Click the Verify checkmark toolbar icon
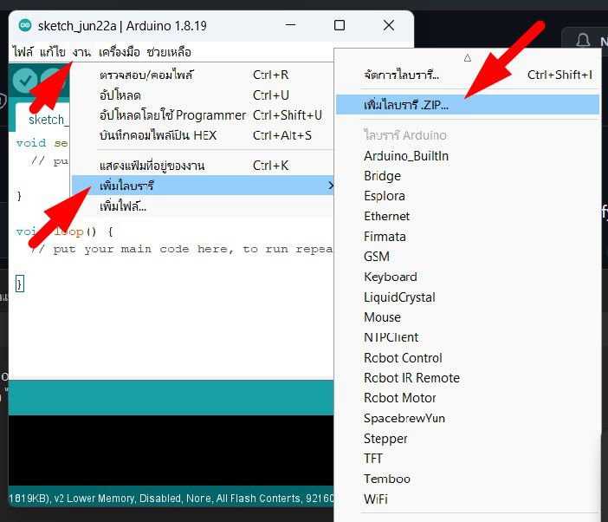The image size is (608, 522). [x=25, y=80]
